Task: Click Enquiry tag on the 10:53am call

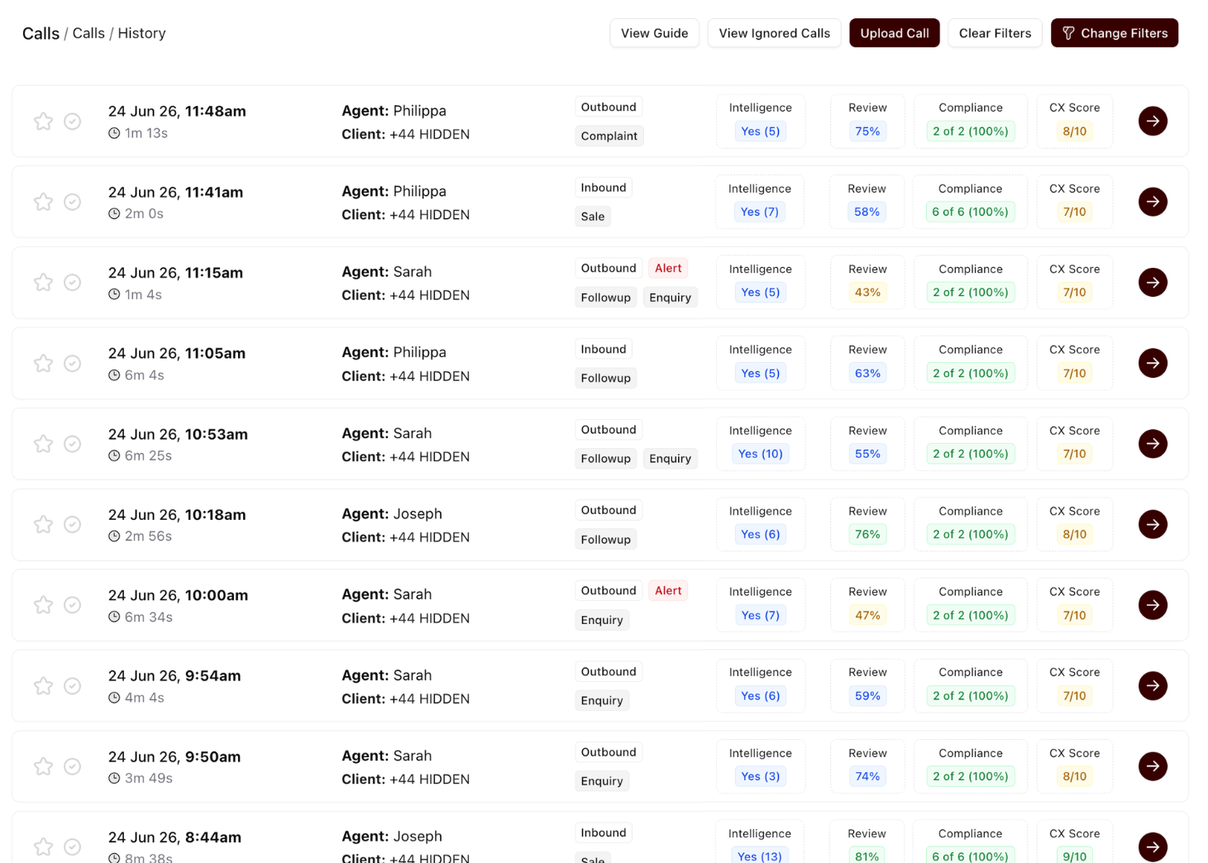Action: [670, 459]
